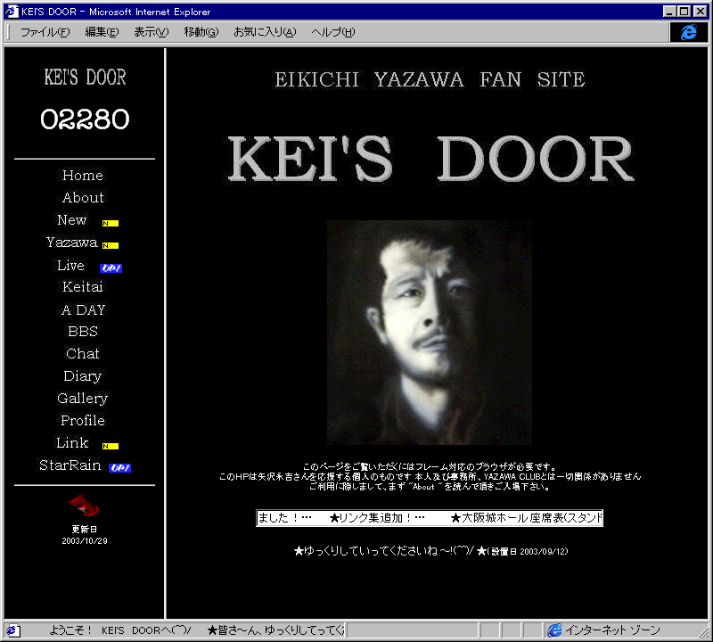The width and height of the screenshot is (713, 642).
Task: Click the EIKICHI YAZAWA FAN SITE heading
Action: tap(430, 79)
